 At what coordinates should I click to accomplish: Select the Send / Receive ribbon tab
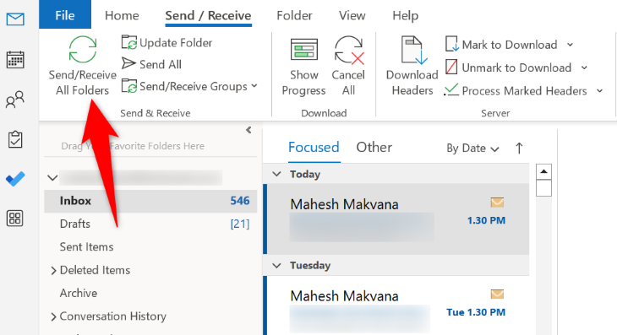(x=208, y=15)
